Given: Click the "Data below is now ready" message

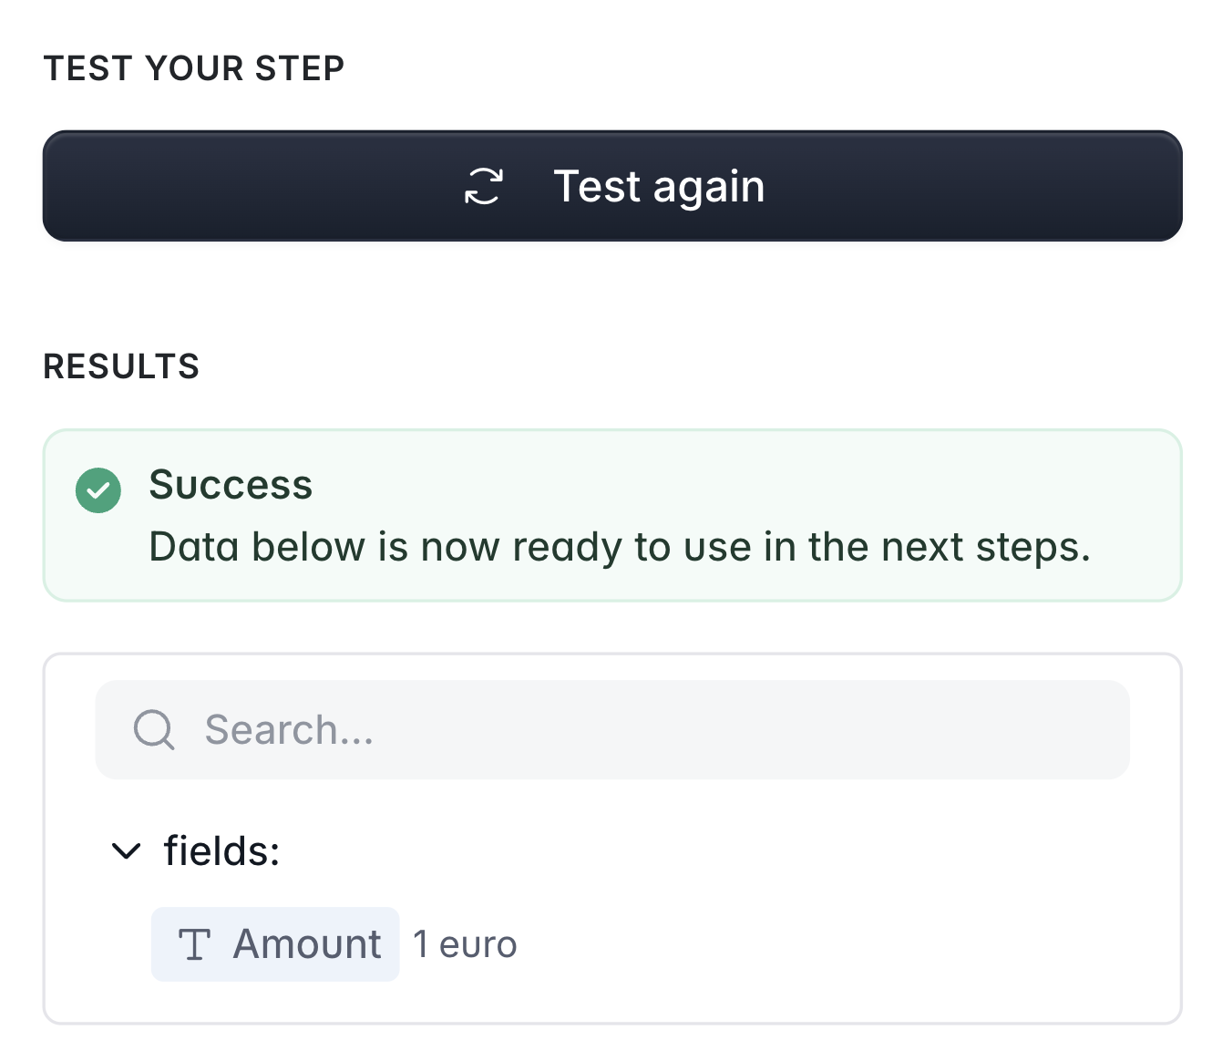Looking at the screenshot, I should pyautogui.click(x=619, y=547).
